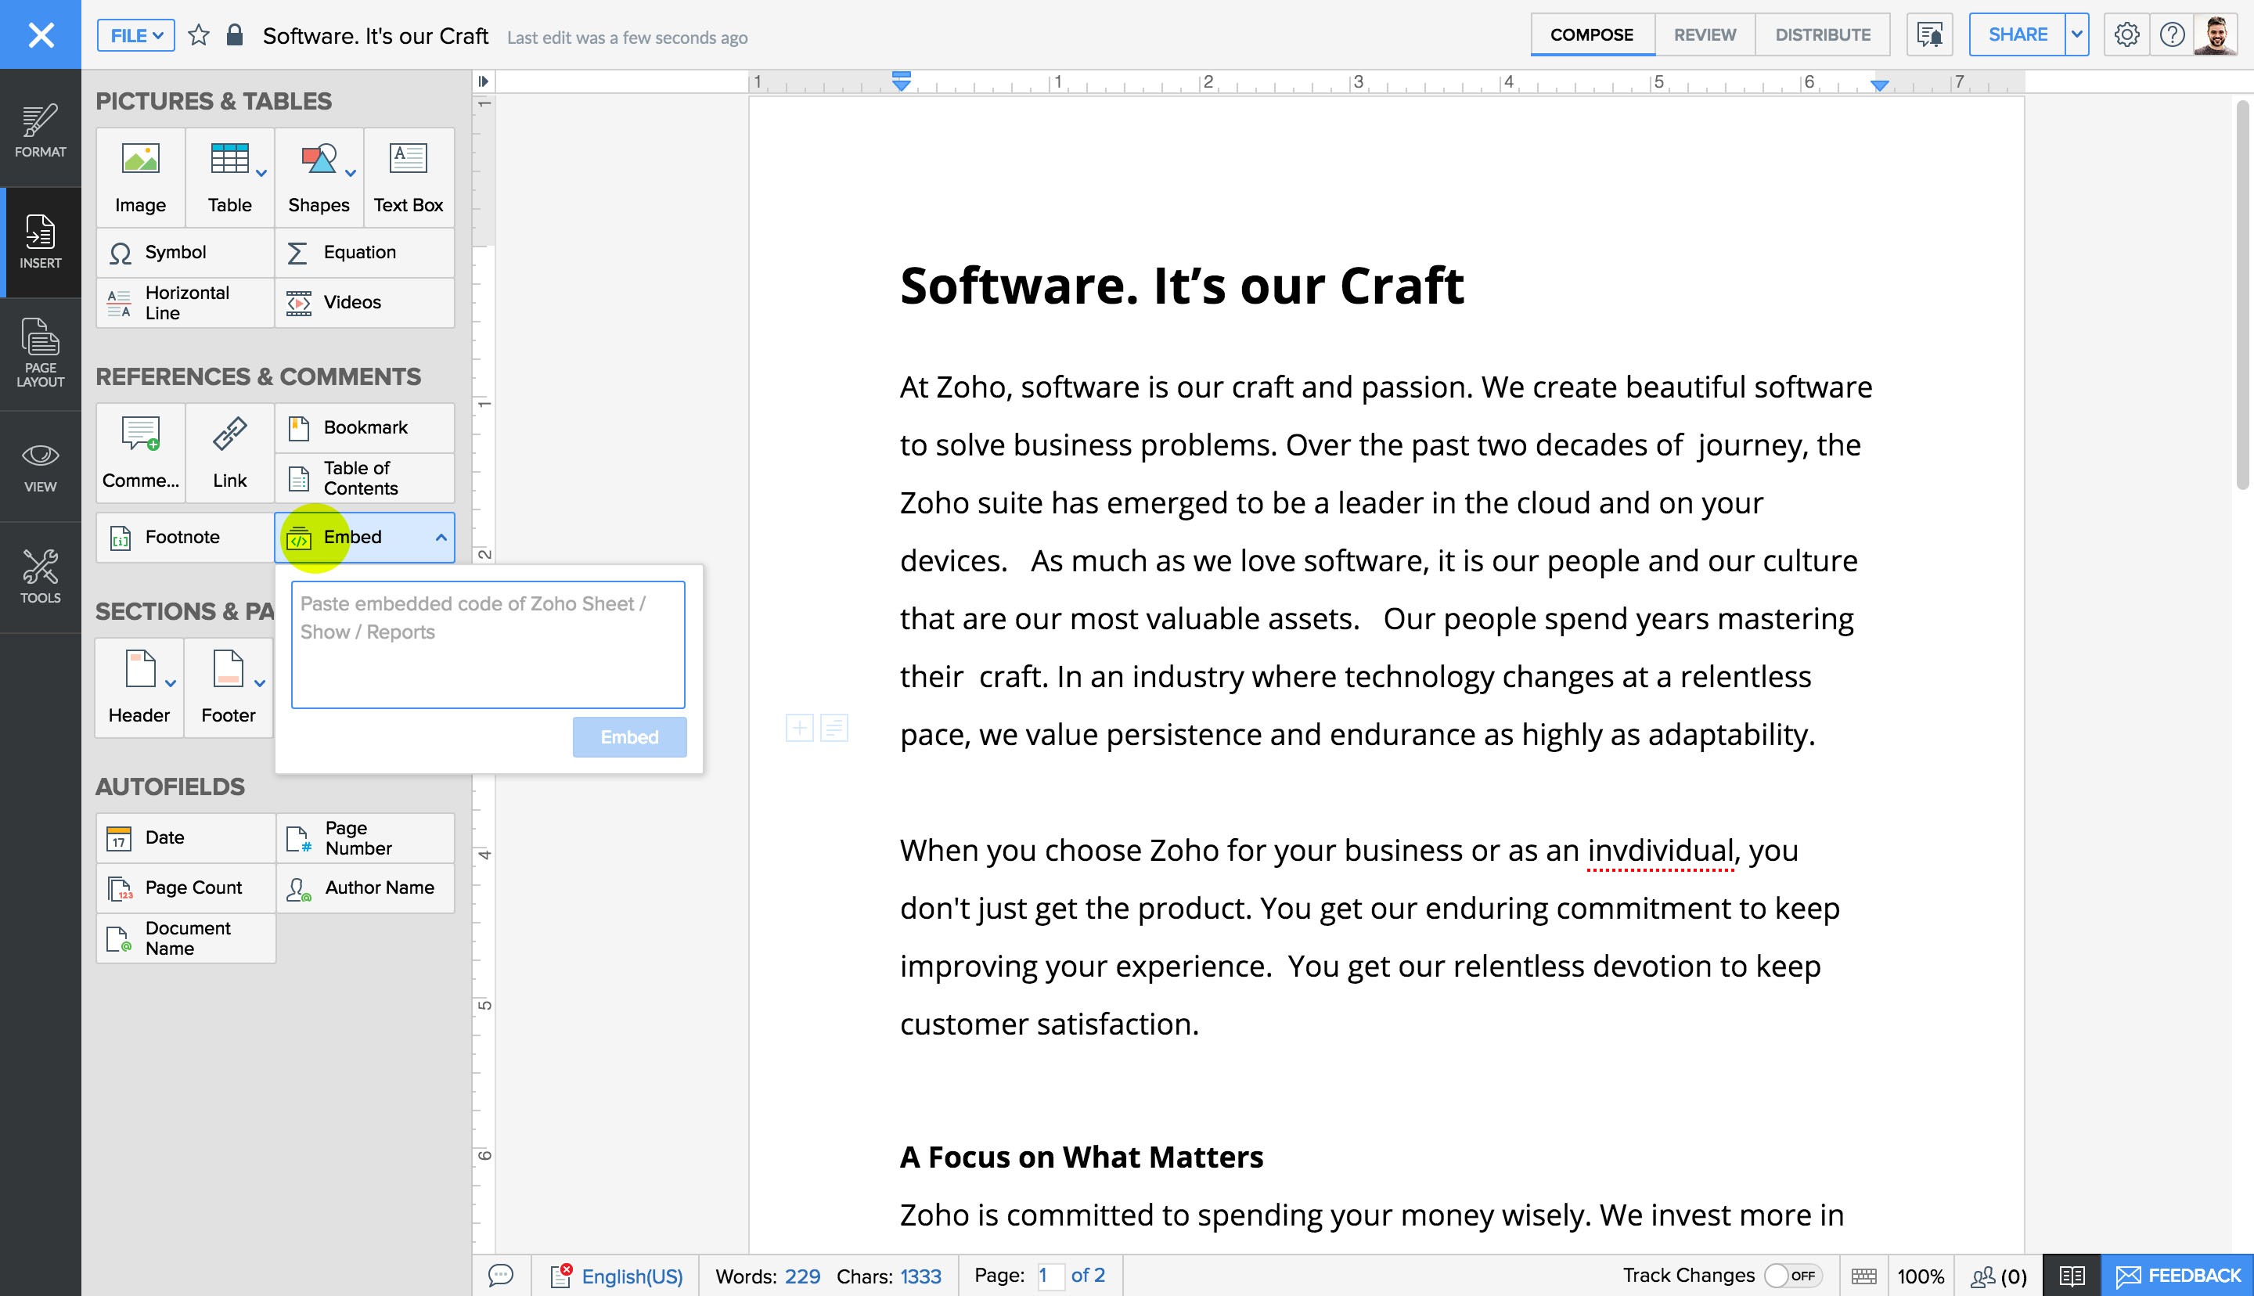Collapse the left panel arrow toggle

(483, 81)
